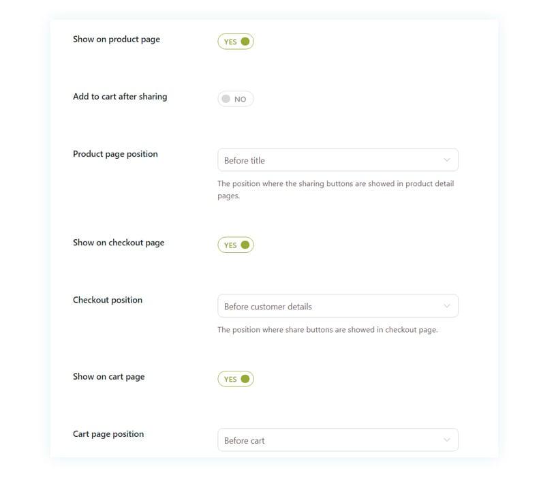Click the Show on product page label

coord(117,40)
